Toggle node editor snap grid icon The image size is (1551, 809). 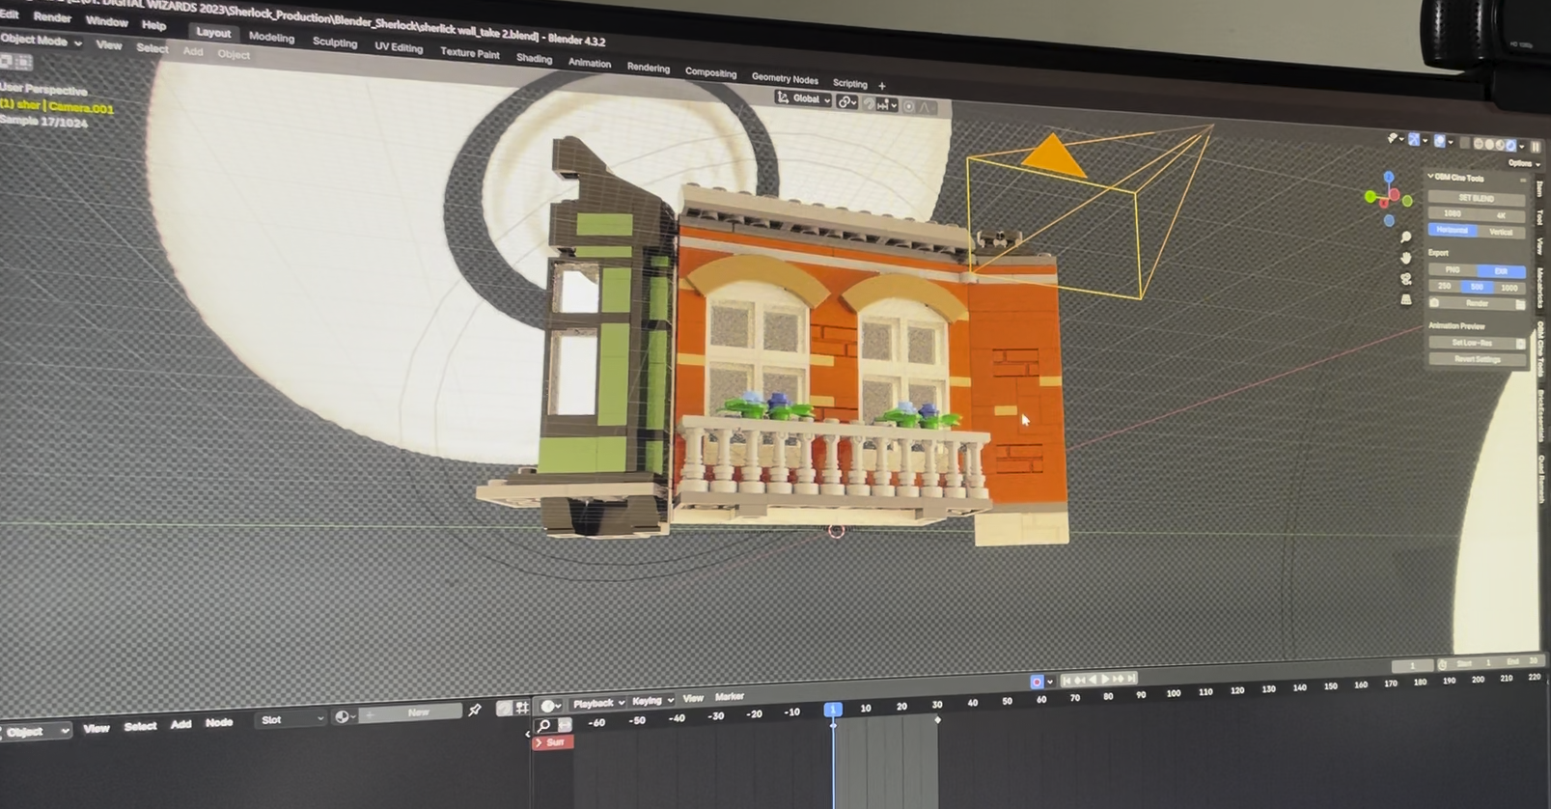coord(522,708)
